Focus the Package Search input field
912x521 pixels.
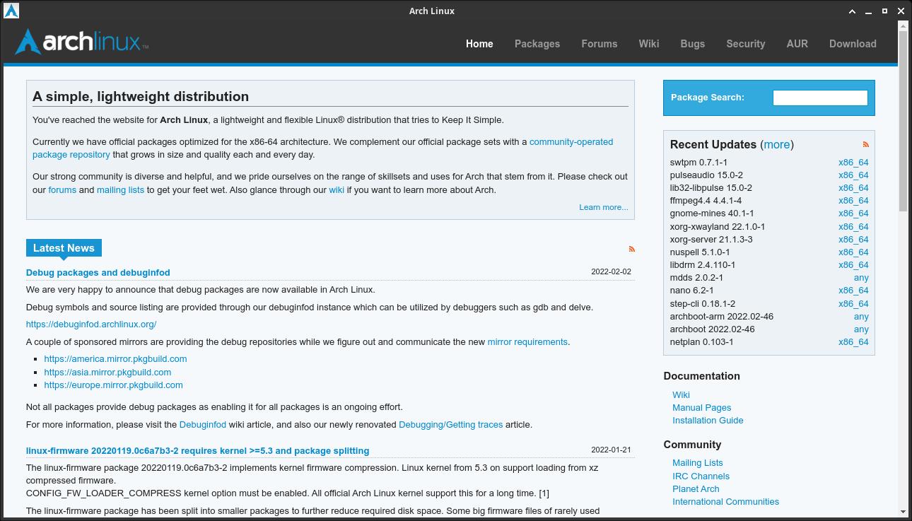820,98
